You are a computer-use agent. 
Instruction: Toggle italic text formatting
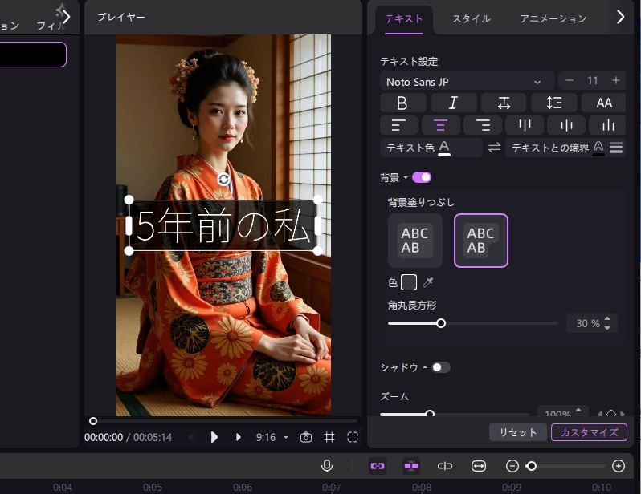pos(453,103)
